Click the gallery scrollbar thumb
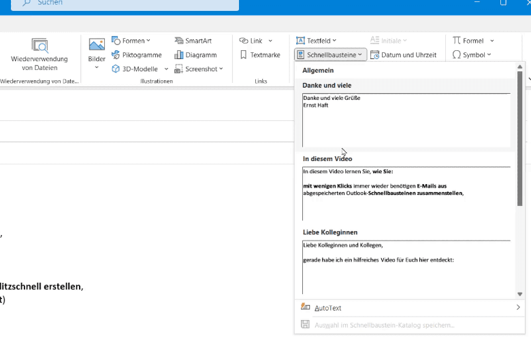 520,139
